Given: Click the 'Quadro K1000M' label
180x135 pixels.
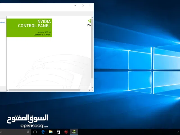Looking at the screenshot, I should 42,35.
